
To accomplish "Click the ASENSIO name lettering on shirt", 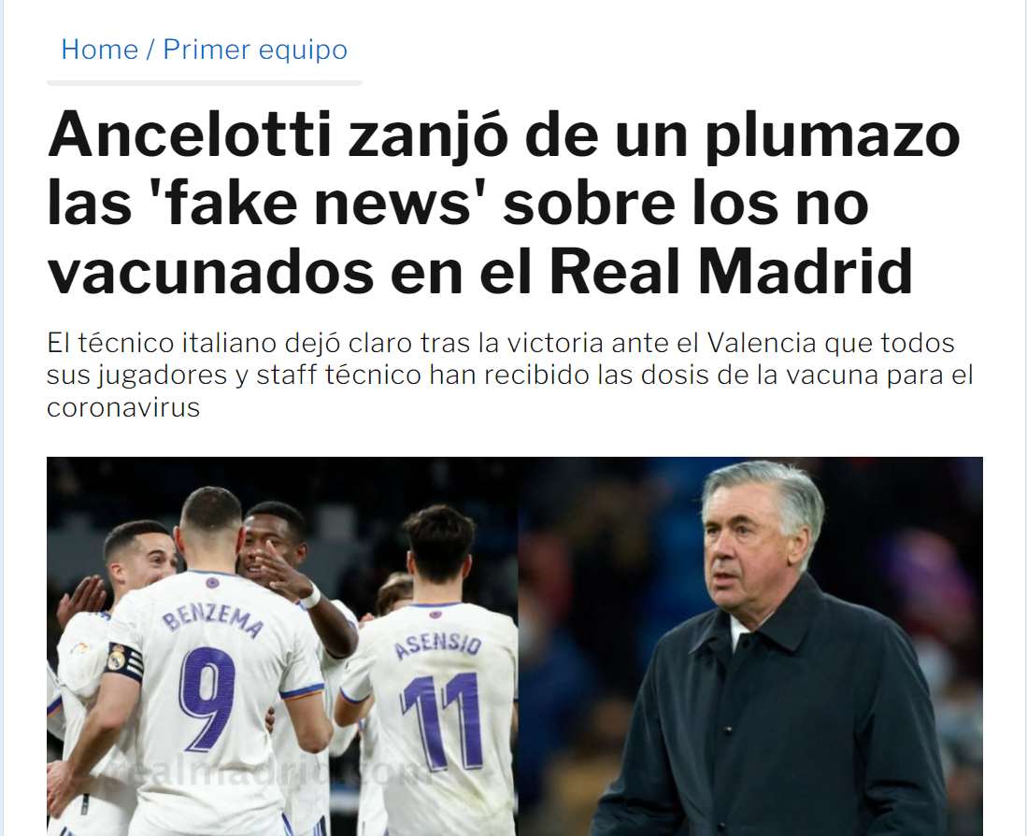I will pos(437,645).
